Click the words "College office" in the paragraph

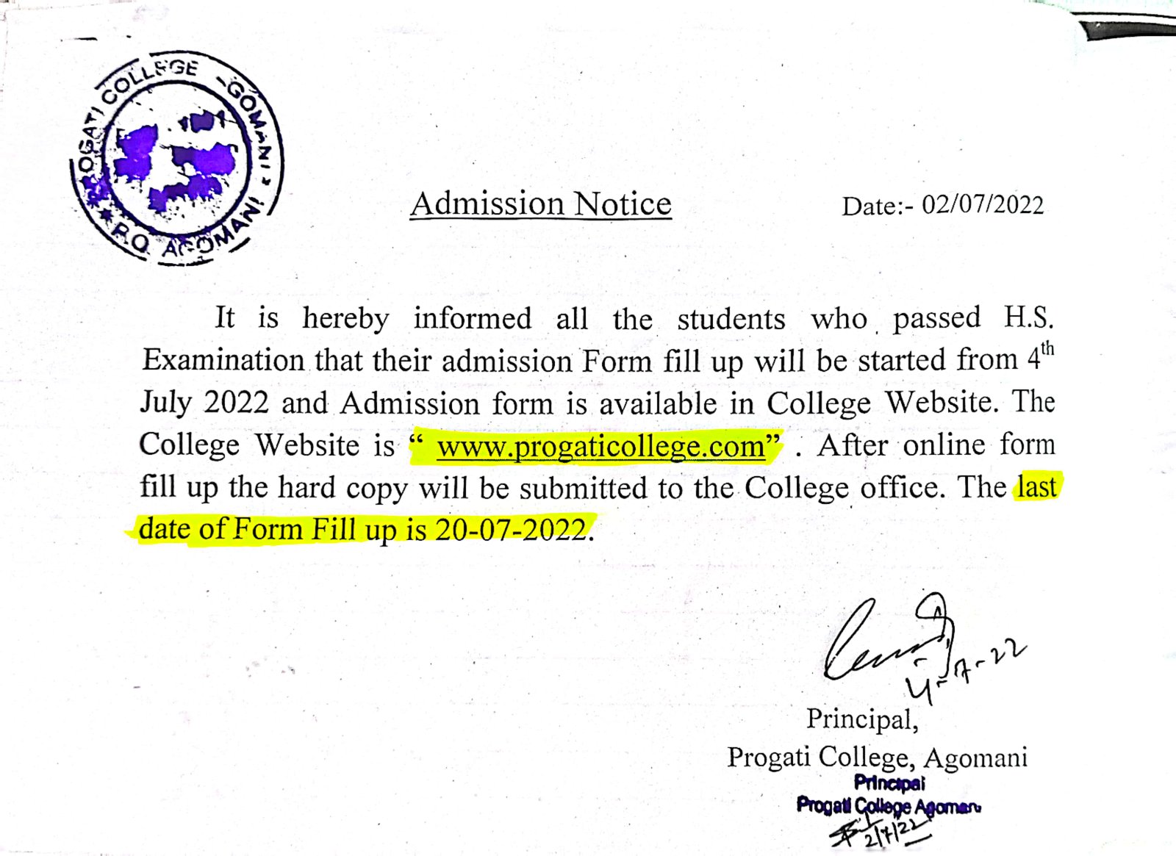845,488
